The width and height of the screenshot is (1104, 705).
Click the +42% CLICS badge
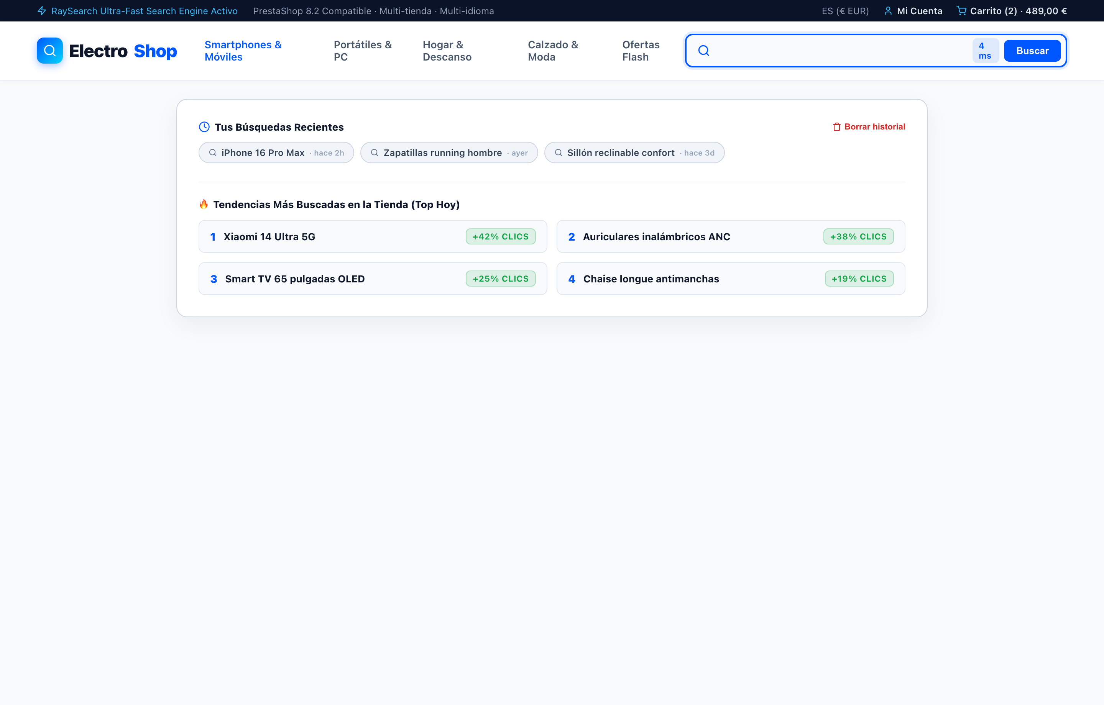(x=501, y=236)
